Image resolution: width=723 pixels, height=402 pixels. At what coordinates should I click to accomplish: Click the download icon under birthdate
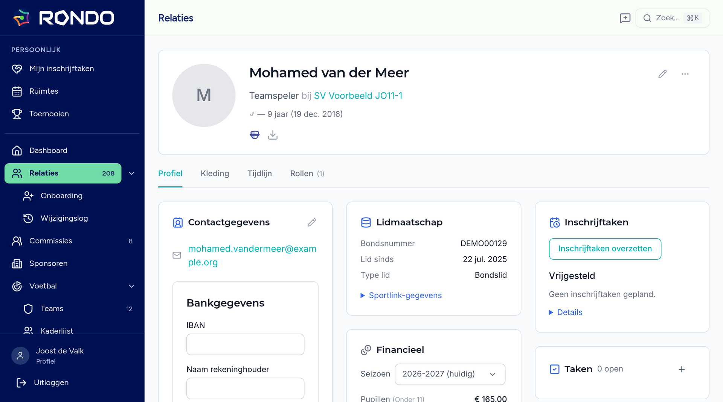coord(273,135)
